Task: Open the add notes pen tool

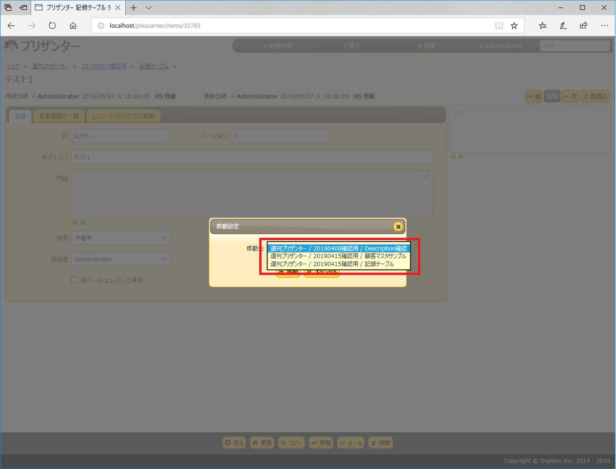Action: pyautogui.click(x=563, y=26)
